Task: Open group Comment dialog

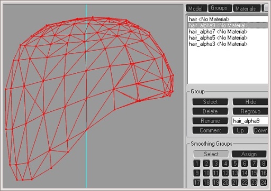Action: (210, 130)
